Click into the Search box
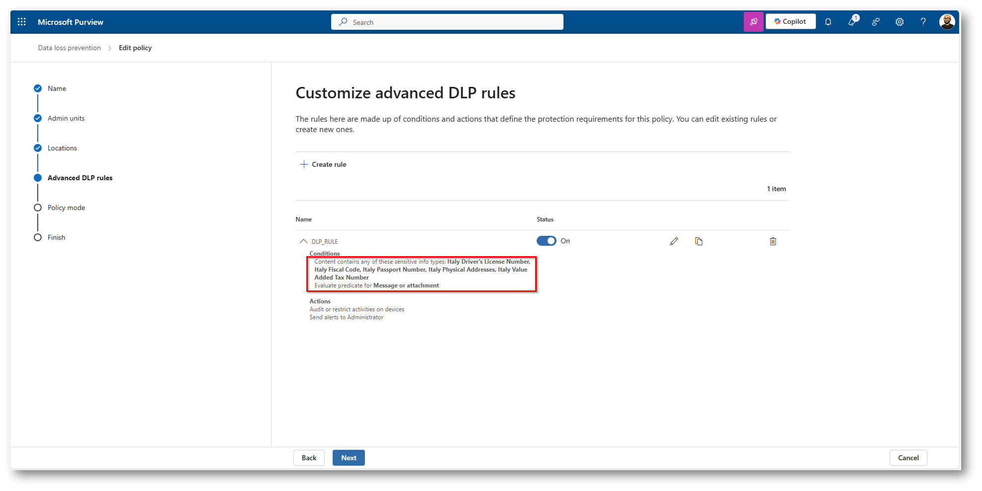 coord(447,22)
